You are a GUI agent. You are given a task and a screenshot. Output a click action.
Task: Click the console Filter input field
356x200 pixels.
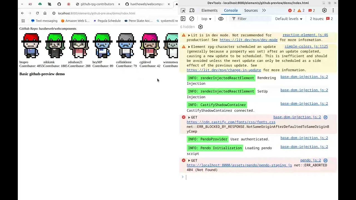click(x=250, y=19)
